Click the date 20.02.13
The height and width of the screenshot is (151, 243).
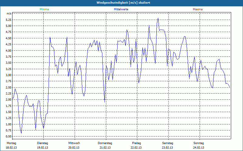pyautogui.click(x=74, y=148)
